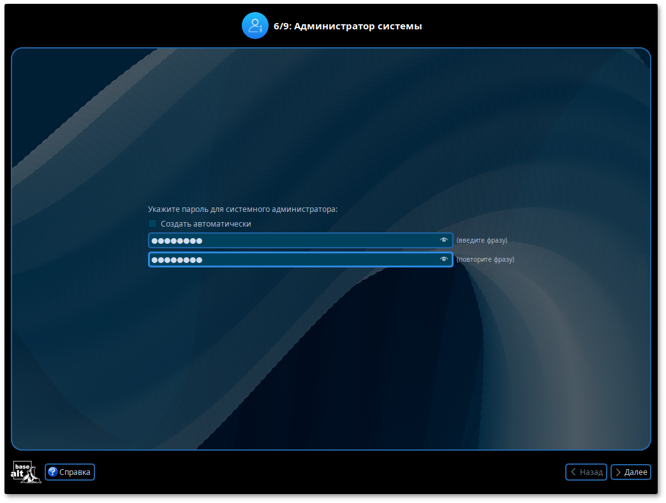This screenshot has height=503, width=666.
Task: Click the '(введите фразу)' hint label
Action: point(482,241)
